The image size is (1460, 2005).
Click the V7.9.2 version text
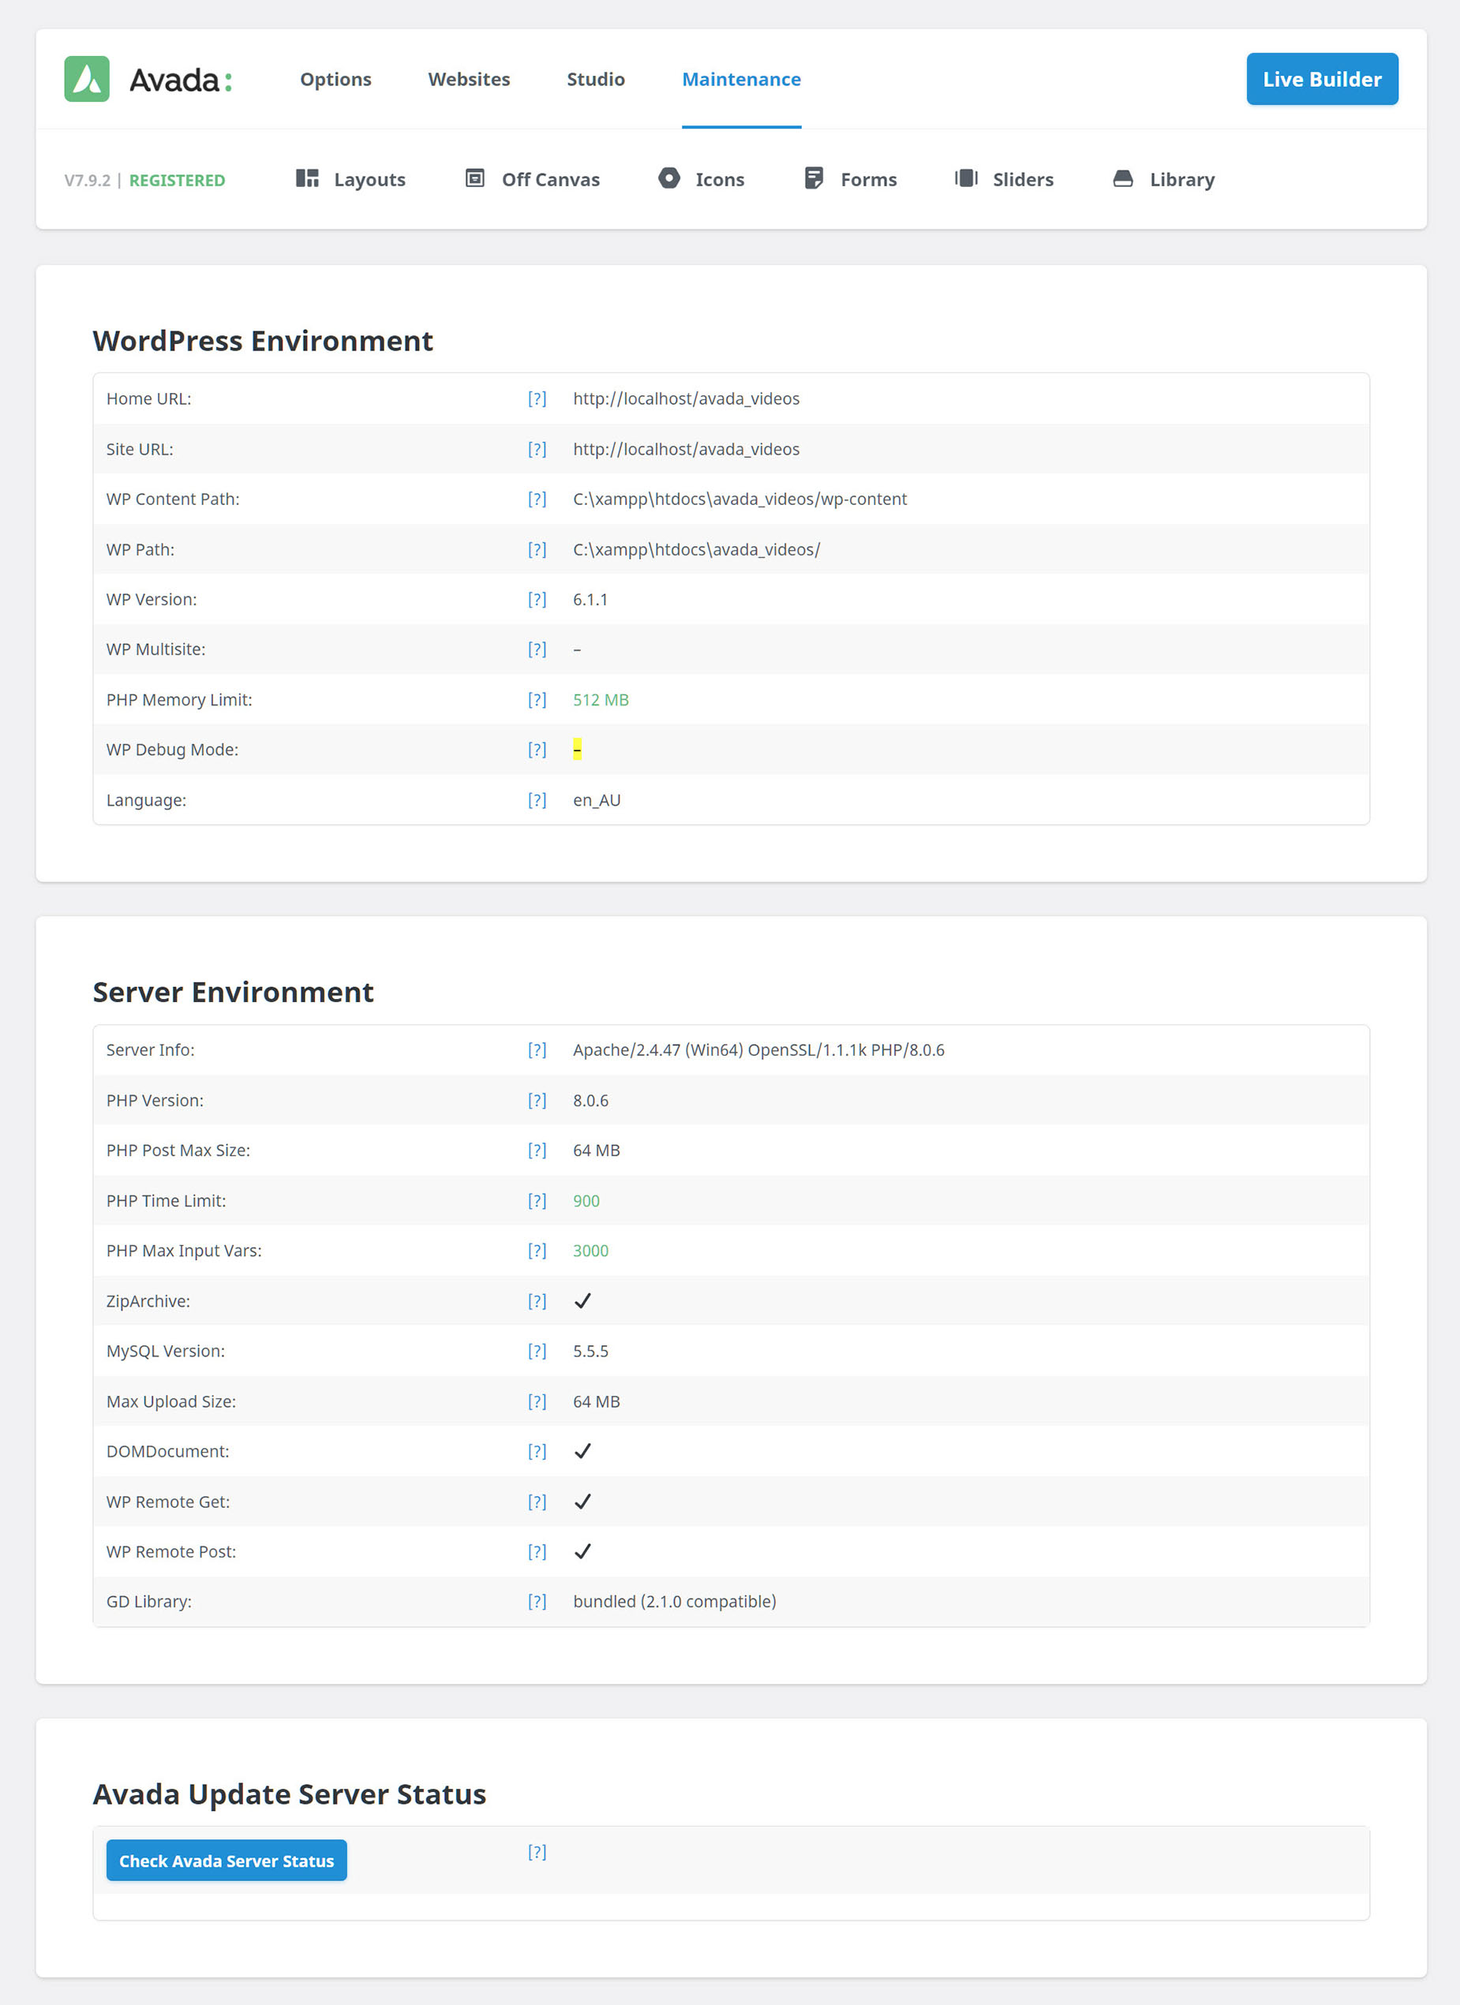click(88, 181)
